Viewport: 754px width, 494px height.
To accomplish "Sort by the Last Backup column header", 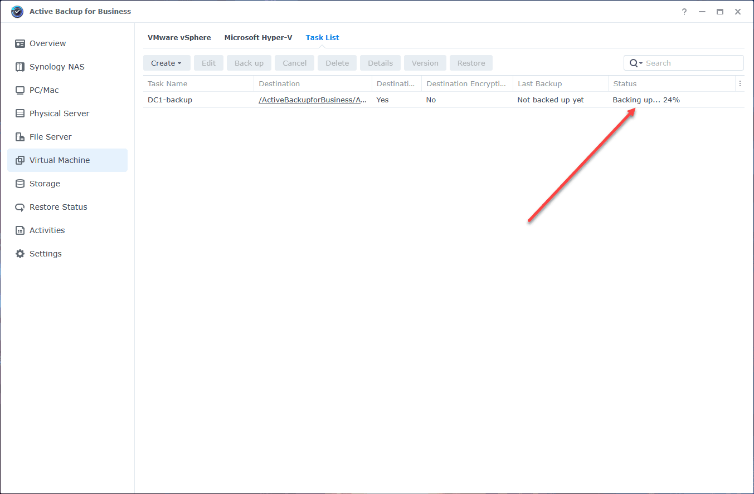I will 561,83.
